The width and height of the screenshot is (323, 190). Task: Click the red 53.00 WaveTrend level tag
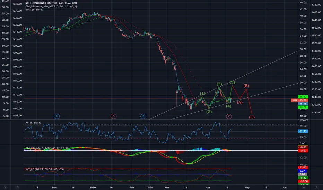(303, 168)
